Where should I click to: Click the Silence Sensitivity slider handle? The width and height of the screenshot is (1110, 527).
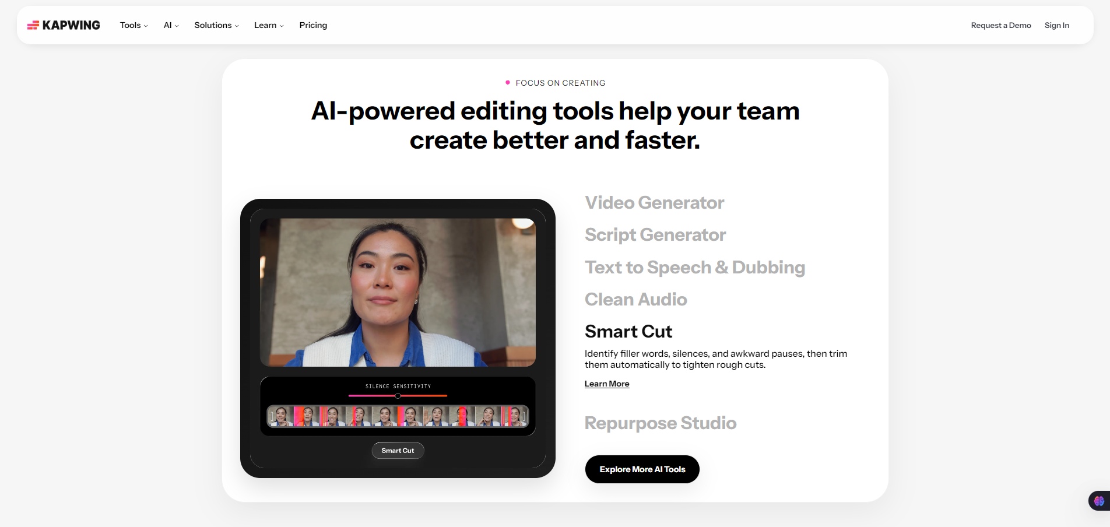coord(398,396)
